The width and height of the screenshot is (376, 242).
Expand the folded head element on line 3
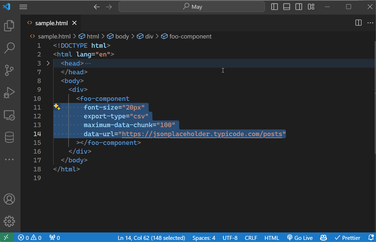tap(48, 63)
